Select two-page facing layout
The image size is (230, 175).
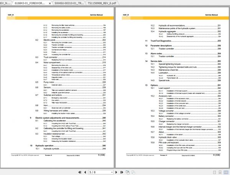pyautogui.click(x=226, y=172)
